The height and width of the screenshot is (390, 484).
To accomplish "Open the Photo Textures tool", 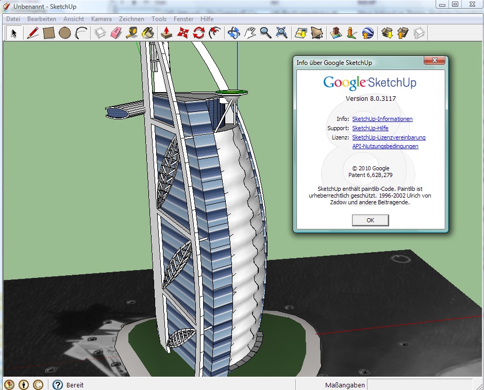I will (352, 33).
